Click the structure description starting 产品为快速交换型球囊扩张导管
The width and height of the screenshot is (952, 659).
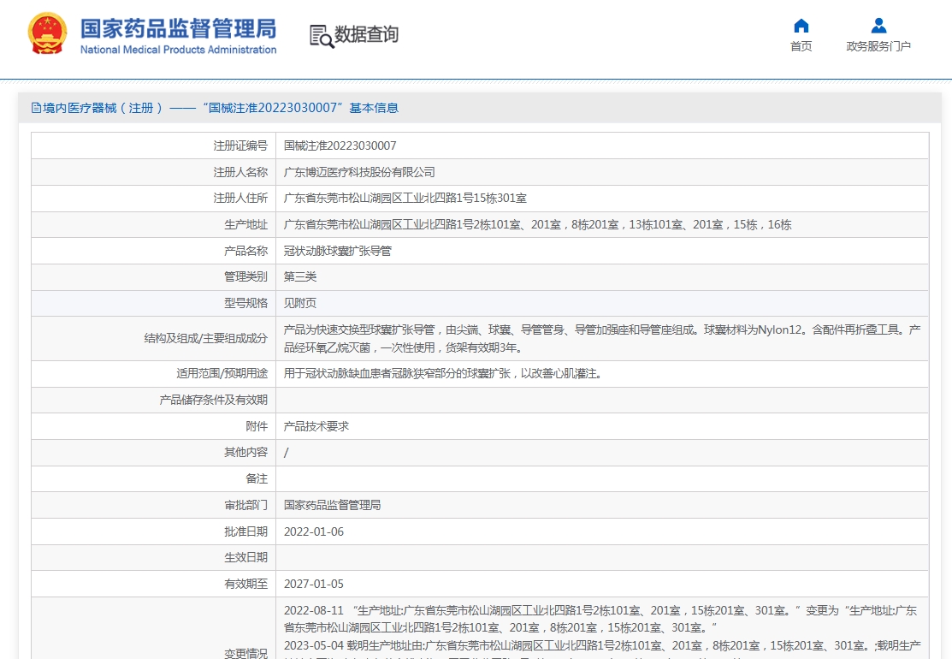click(601, 338)
